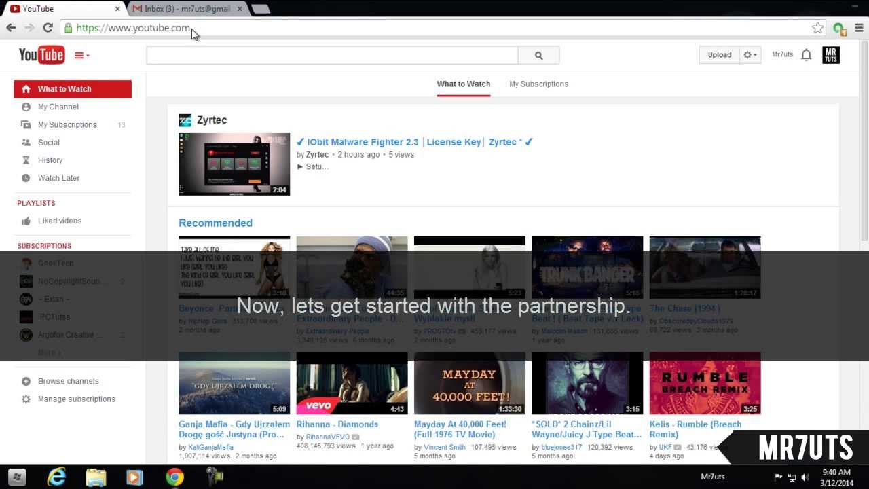Image resolution: width=869 pixels, height=489 pixels.
Task: Open the guide menu next to YouTube logo
Action: pyautogui.click(x=82, y=56)
